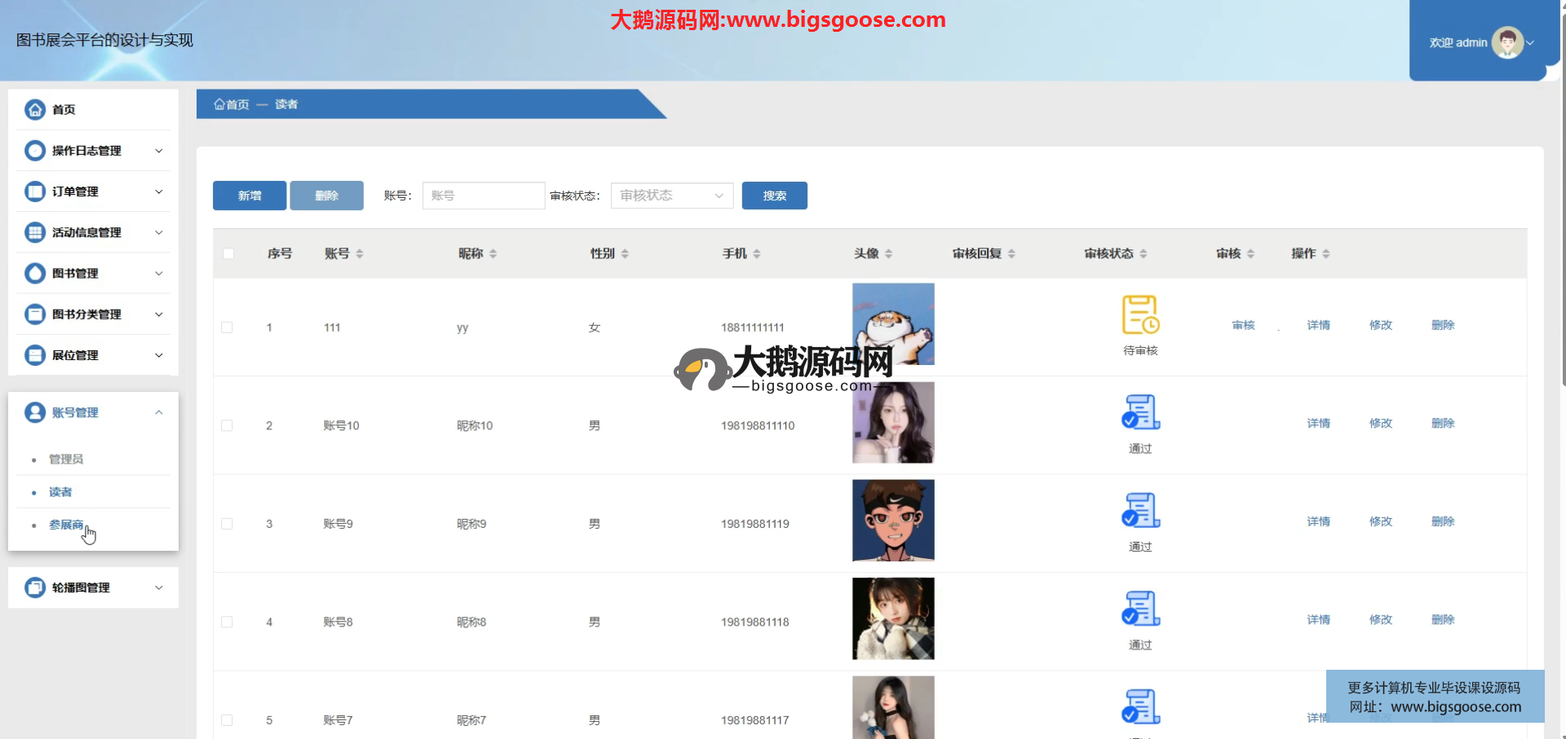1566x739 pixels.
Task: Sort table by 手机 column arrows
Action: click(757, 254)
